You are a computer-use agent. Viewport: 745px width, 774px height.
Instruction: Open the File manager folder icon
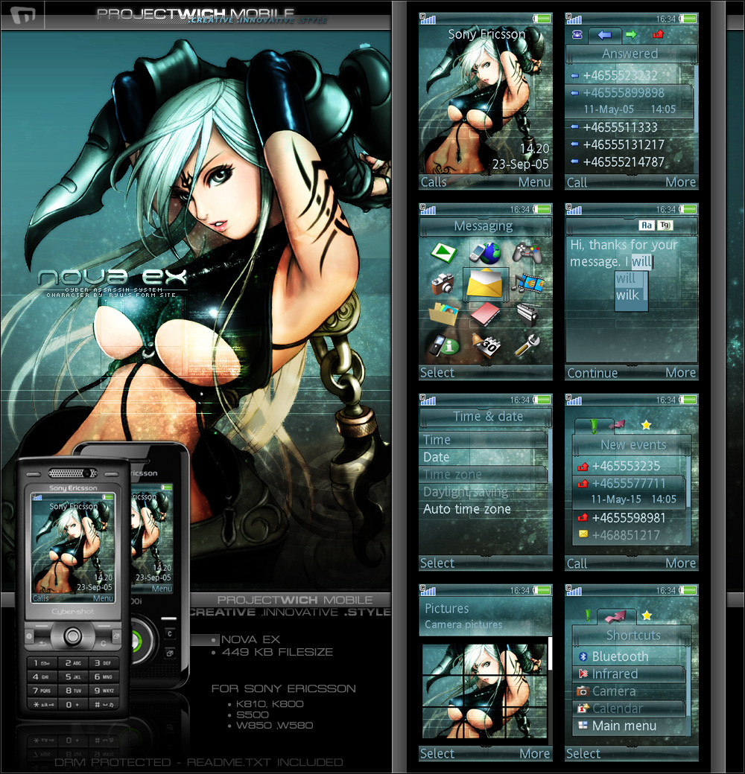[443, 314]
